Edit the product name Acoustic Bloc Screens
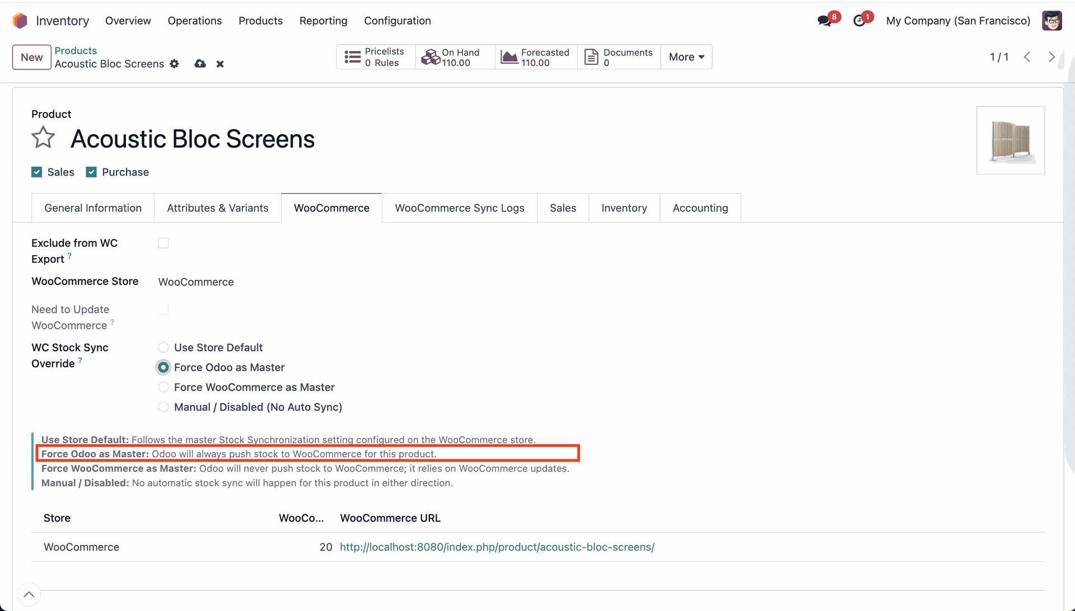Viewport: 1075px width, 611px height. [193, 139]
